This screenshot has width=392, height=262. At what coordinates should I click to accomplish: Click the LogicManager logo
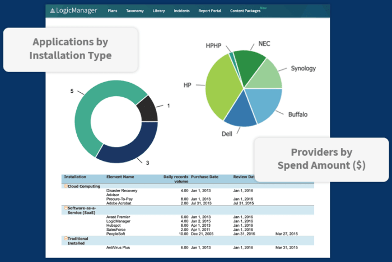click(x=73, y=11)
